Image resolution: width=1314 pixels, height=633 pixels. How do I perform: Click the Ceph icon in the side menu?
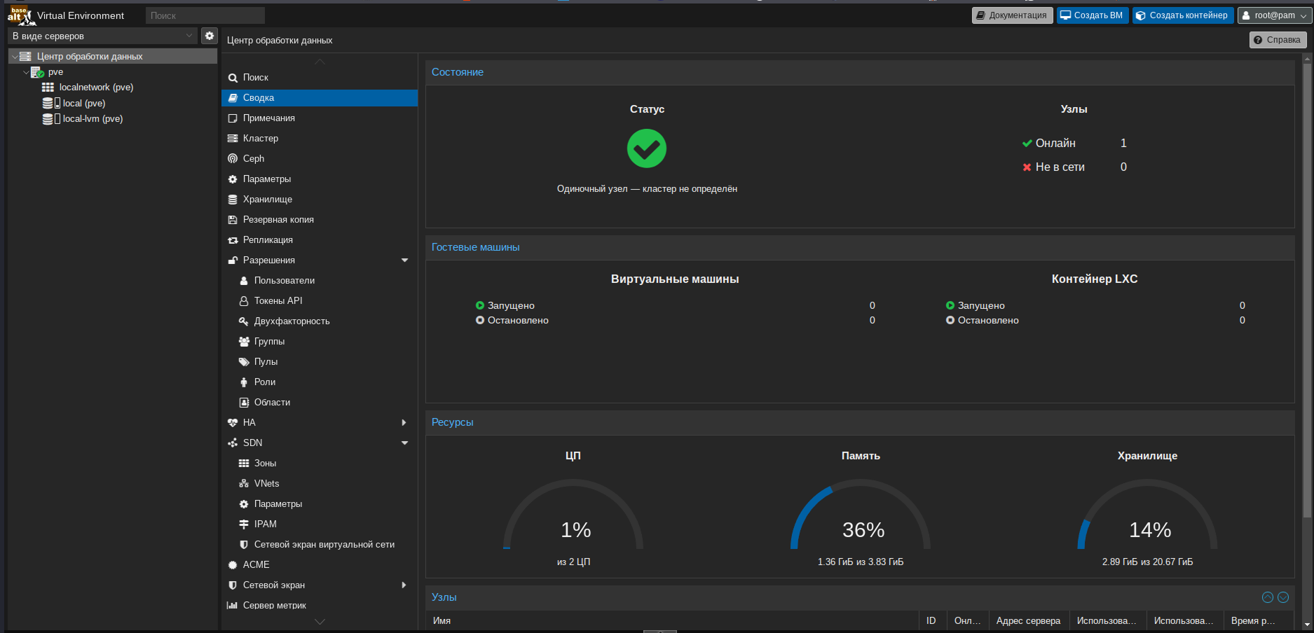click(x=233, y=159)
